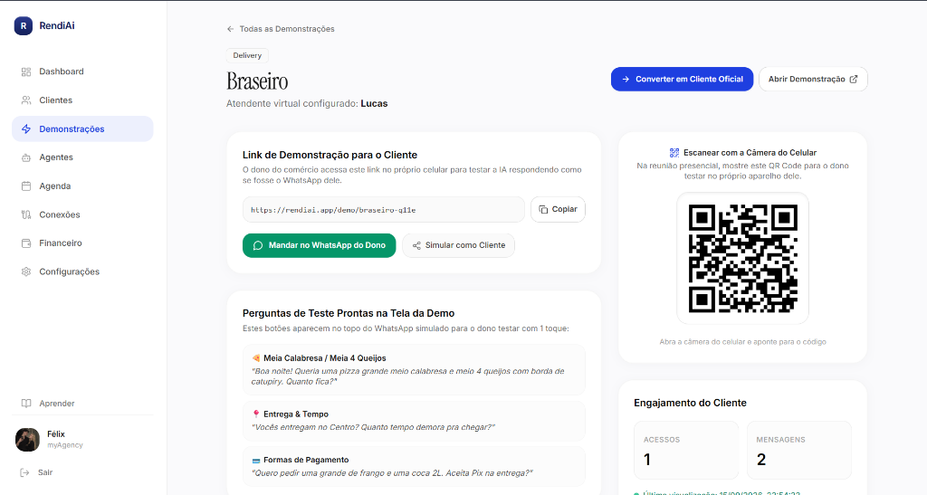Click the copy icon in Copiar button

click(x=543, y=210)
